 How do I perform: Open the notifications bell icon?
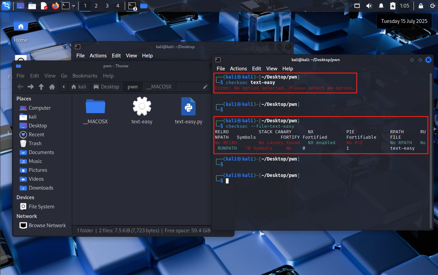(x=381, y=6)
